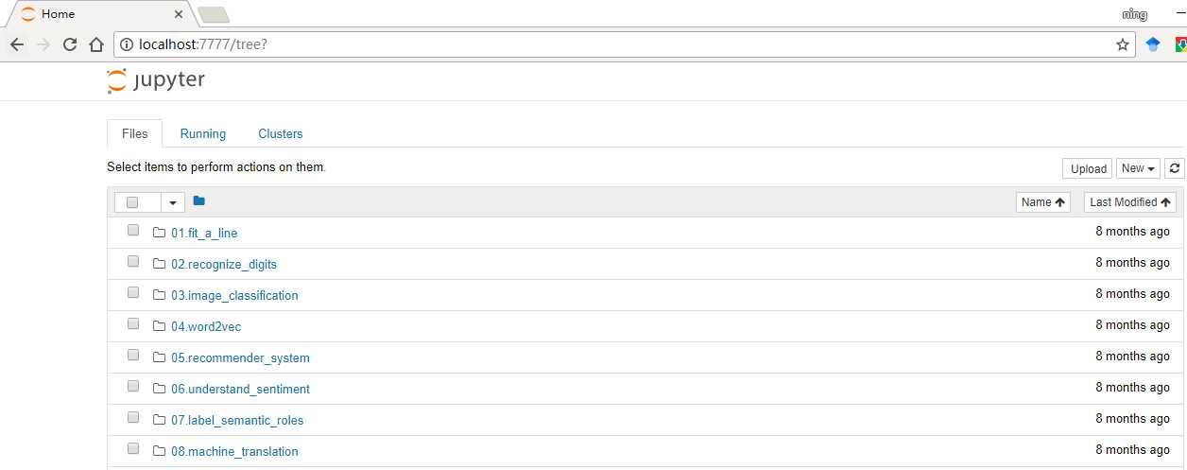
Task: Sort the list by Name
Action: point(1043,202)
